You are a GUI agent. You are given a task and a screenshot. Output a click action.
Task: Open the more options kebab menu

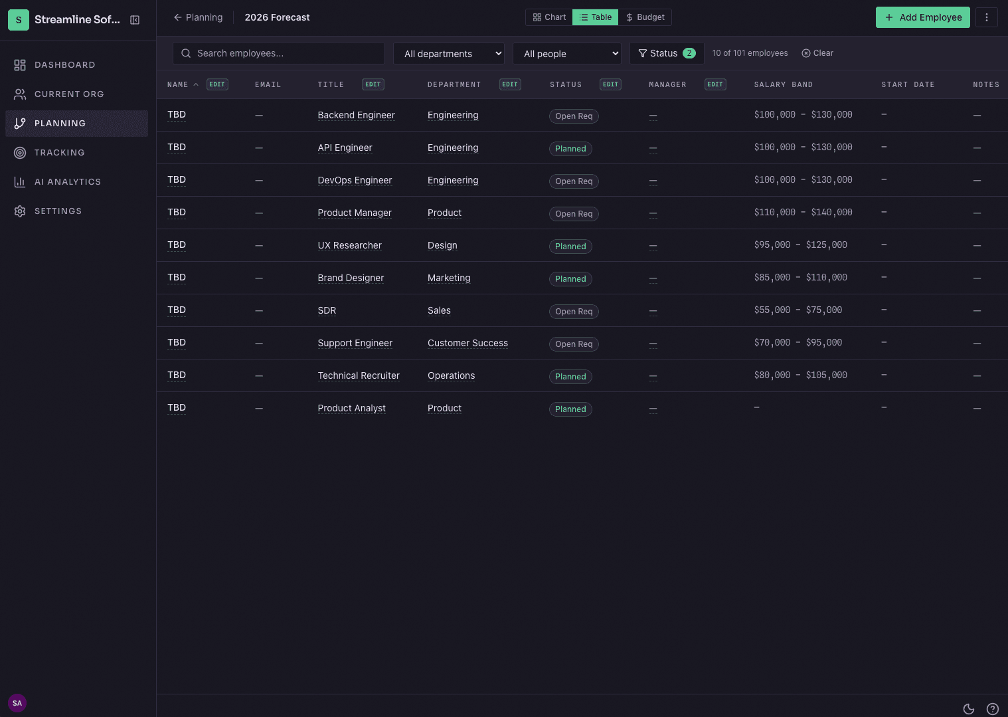click(x=987, y=17)
